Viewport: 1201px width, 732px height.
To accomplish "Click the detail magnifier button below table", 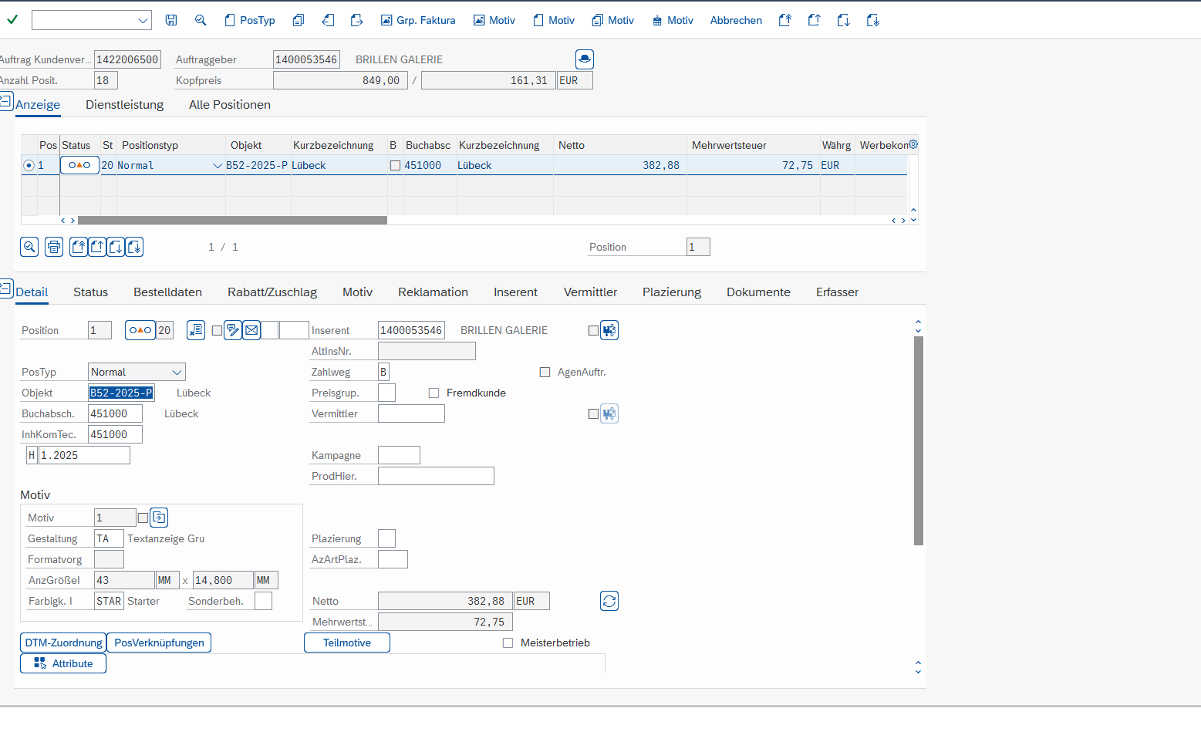I will (29, 247).
